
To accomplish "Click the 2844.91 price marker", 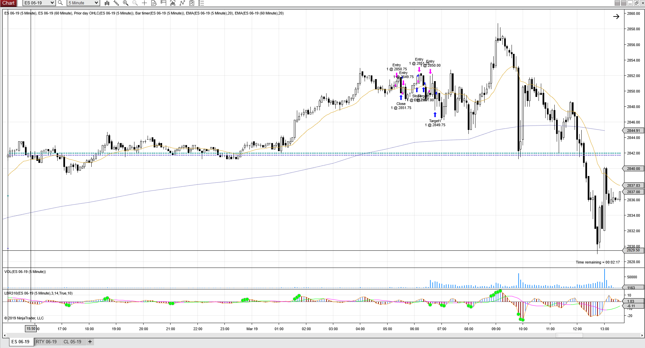I will (x=633, y=131).
